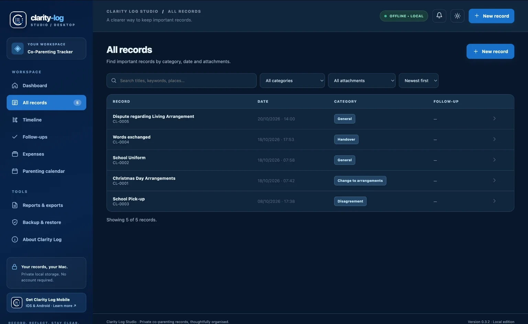The height and width of the screenshot is (324, 528).
Task: Click the Category column header
Action: pyautogui.click(x=345, y=101)
